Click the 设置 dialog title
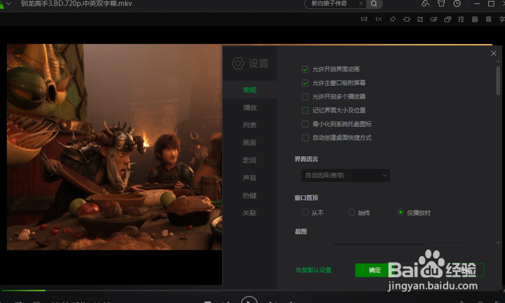505x303 pixels. click(258, 64)
